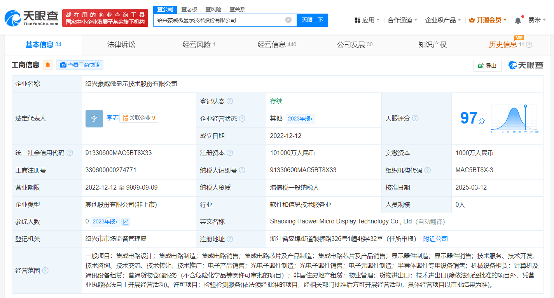554x298 pixels.
Task: Expand the 合作通道 dropdown menu
Action: coord(402,20)
